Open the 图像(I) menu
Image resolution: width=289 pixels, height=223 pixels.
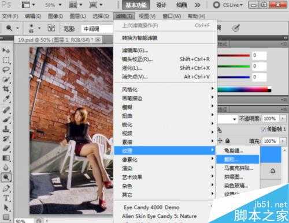click(x=55, y=16)
